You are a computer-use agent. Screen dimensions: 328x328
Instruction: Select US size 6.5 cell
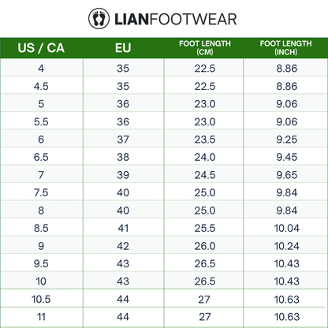pos(41,157)
